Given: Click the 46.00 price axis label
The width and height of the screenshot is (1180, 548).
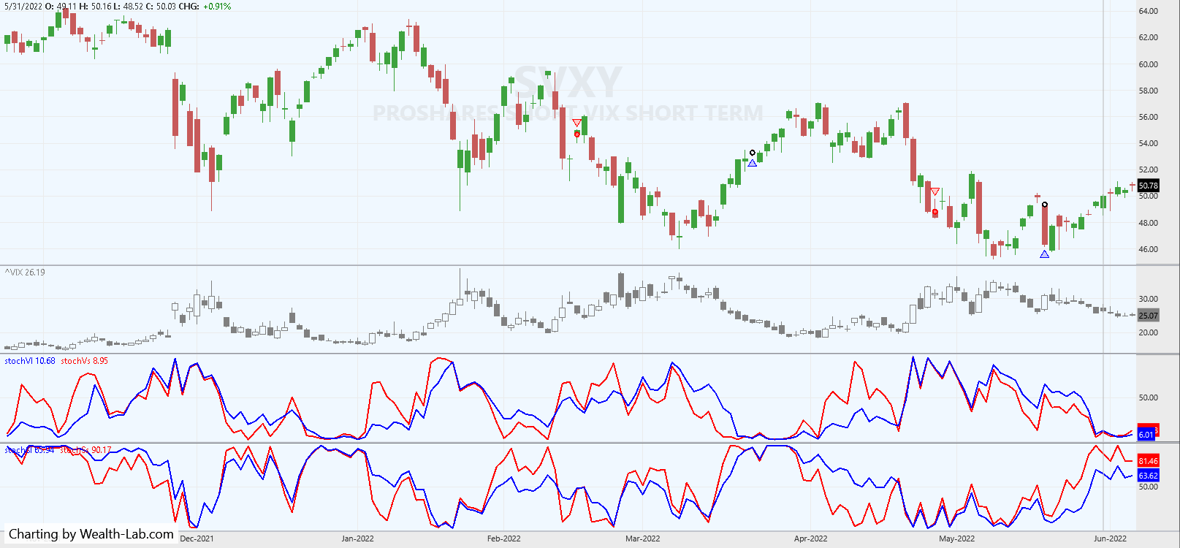Looking at the screenshot, I should (1149, 249).
